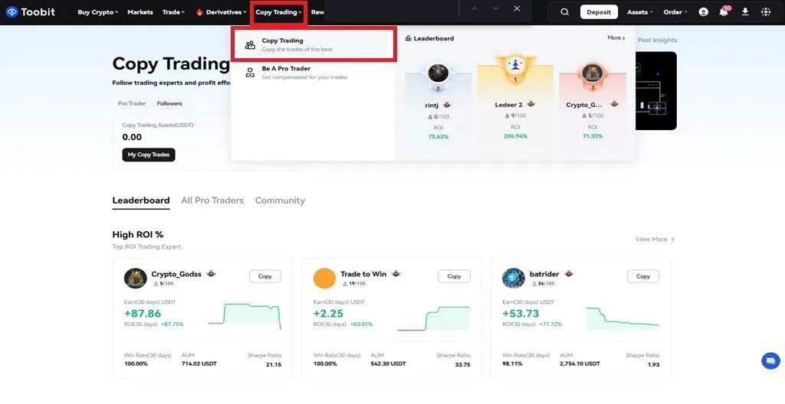Click Crypto_Godss earnings chart
This screenshot has height=404, width=785.
pos(245,316)
